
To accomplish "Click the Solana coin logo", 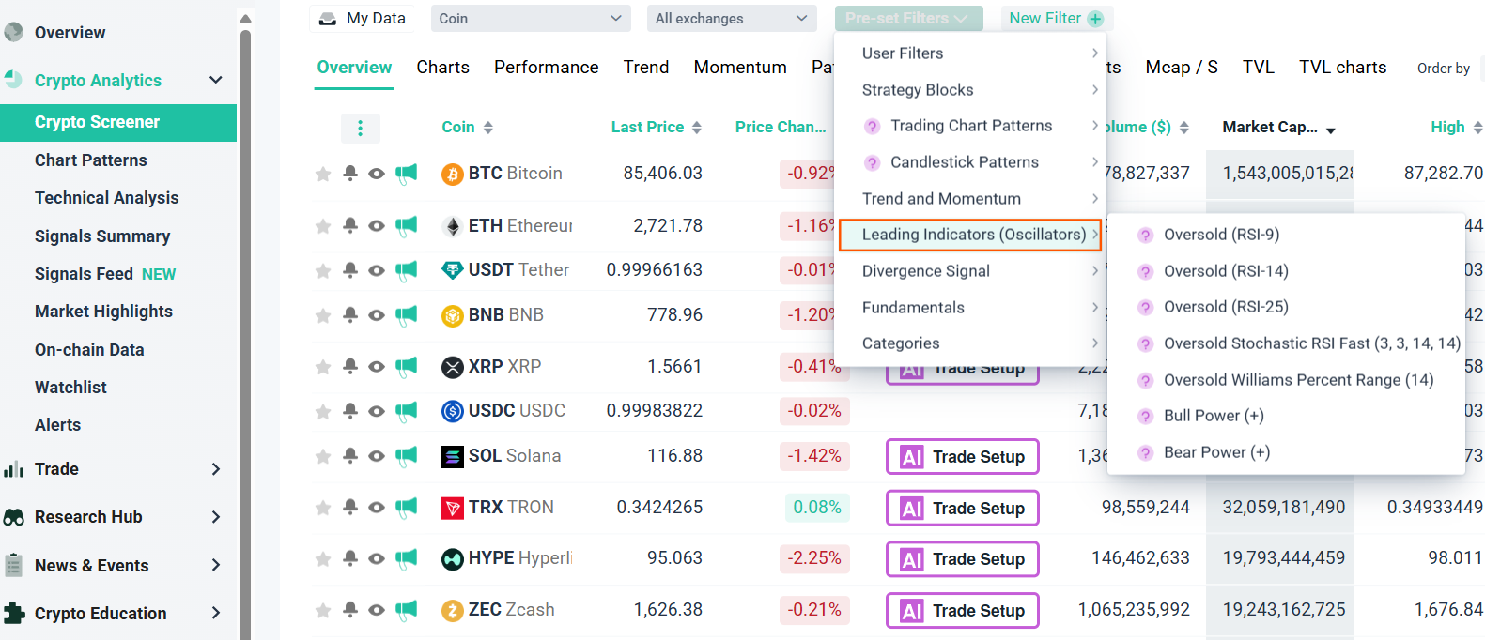I will point(453,456).
